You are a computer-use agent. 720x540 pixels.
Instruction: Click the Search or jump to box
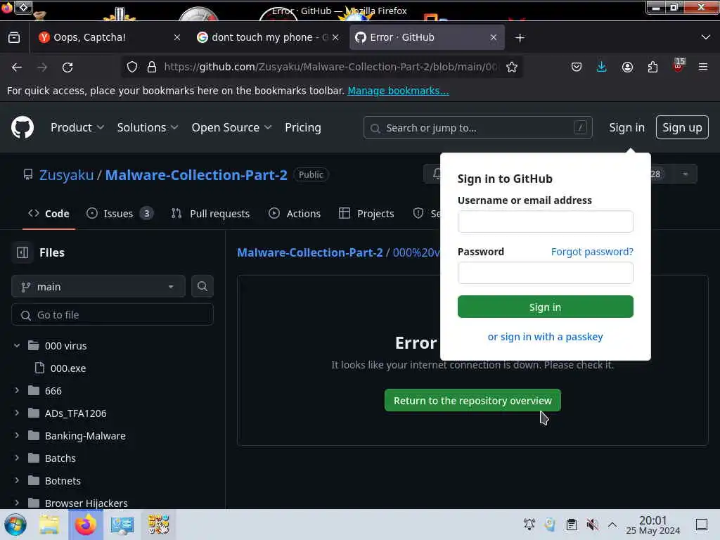pyautogui.click(x=477, y=127)
